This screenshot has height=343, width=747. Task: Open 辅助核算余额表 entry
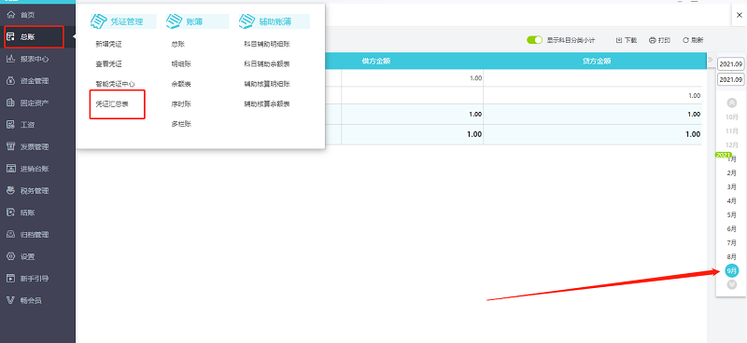click(267, 103)
